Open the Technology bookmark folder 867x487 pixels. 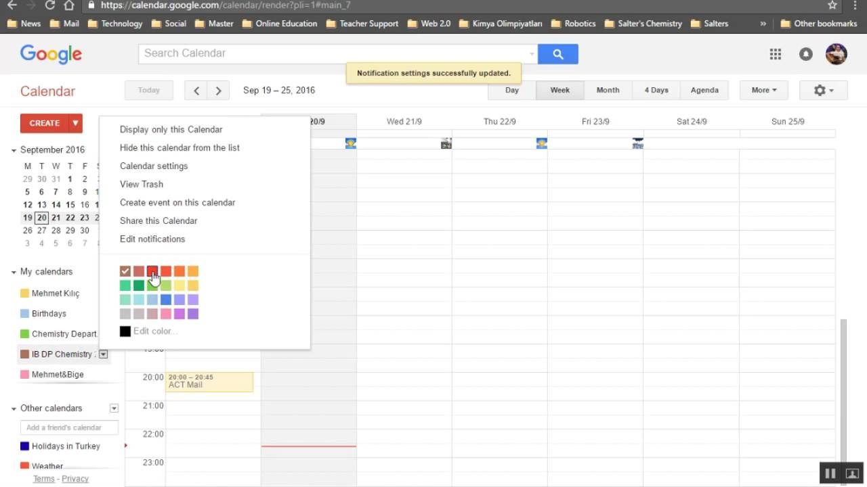pyautogui.click(x=114, y=24)
